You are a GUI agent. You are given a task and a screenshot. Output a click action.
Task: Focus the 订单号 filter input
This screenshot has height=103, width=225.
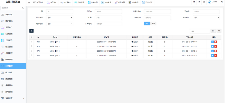(x=206, y=11)
